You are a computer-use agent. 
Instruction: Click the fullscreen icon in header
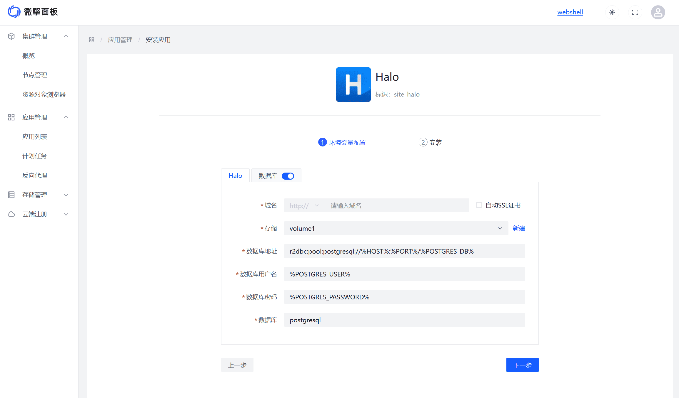[x=635, y=12]
